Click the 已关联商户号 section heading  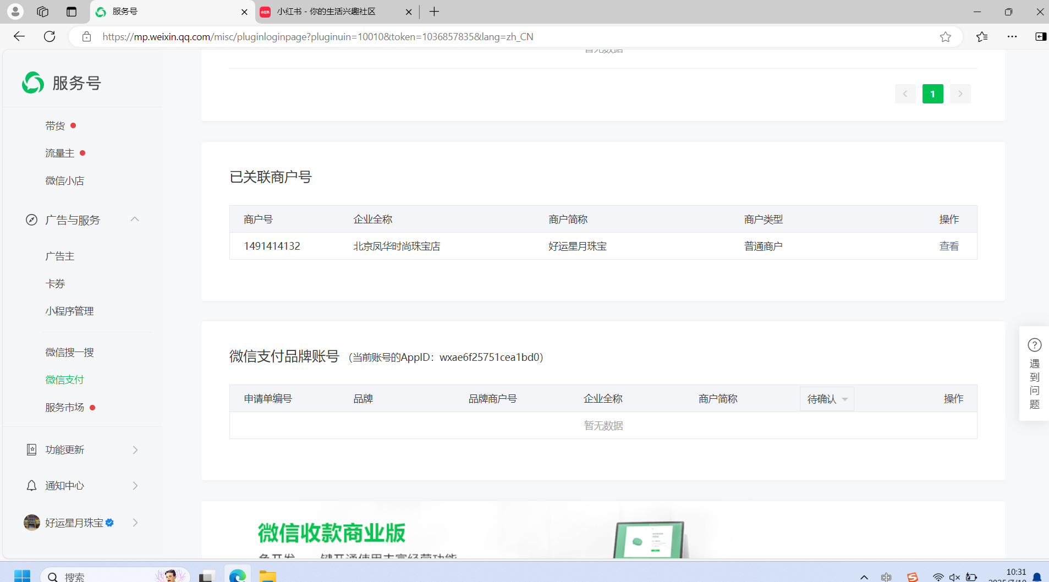pyautogui.click(x=271, y=177)
